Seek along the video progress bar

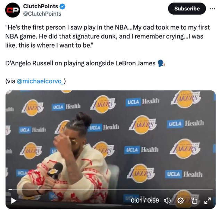pyautogui.click(x=110, y=189)
